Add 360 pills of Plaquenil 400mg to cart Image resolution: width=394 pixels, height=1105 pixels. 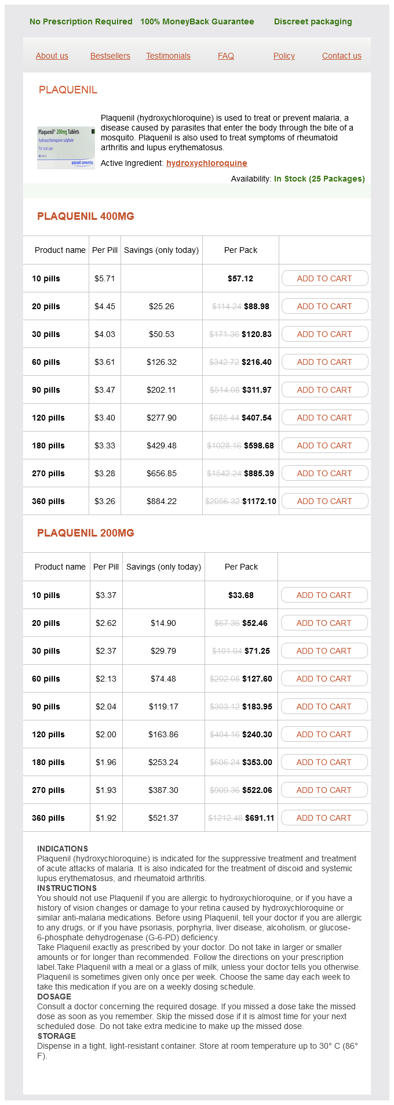pyautogui.click(x=324, y=501)
